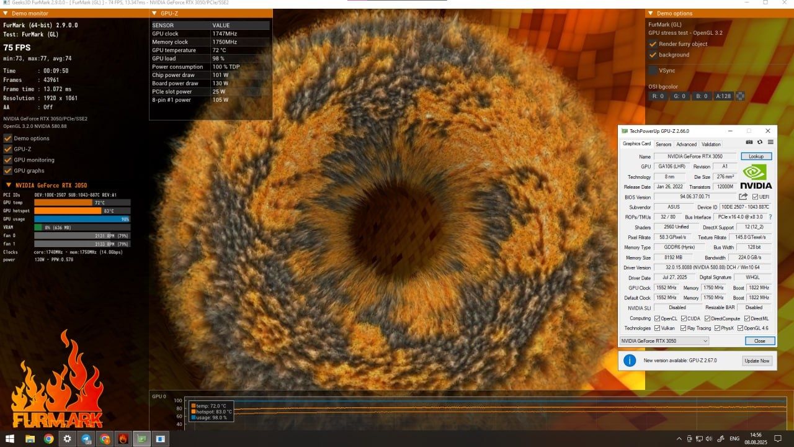Click the last blue window taskbar icon
The height and width of the screenshot is (447, 794).
point(161,439)
